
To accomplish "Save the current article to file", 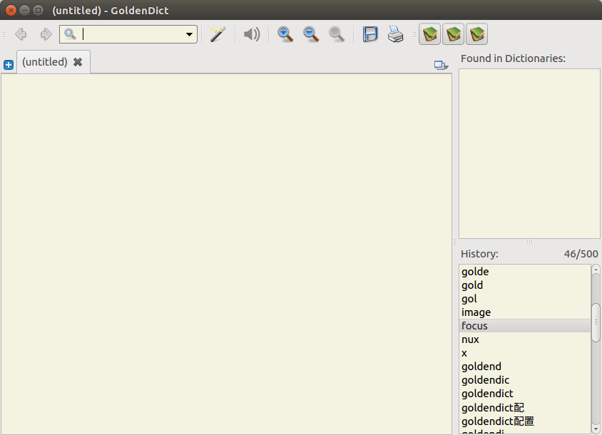I will (x=370, y=34).
